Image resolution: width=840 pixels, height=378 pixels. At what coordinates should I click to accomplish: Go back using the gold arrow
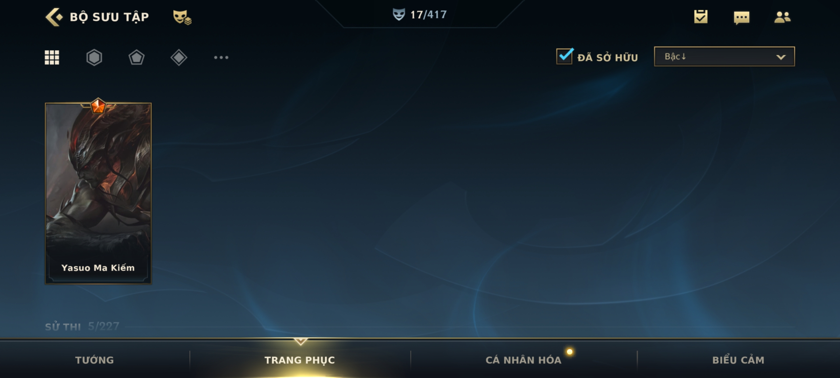click(54, 17)
